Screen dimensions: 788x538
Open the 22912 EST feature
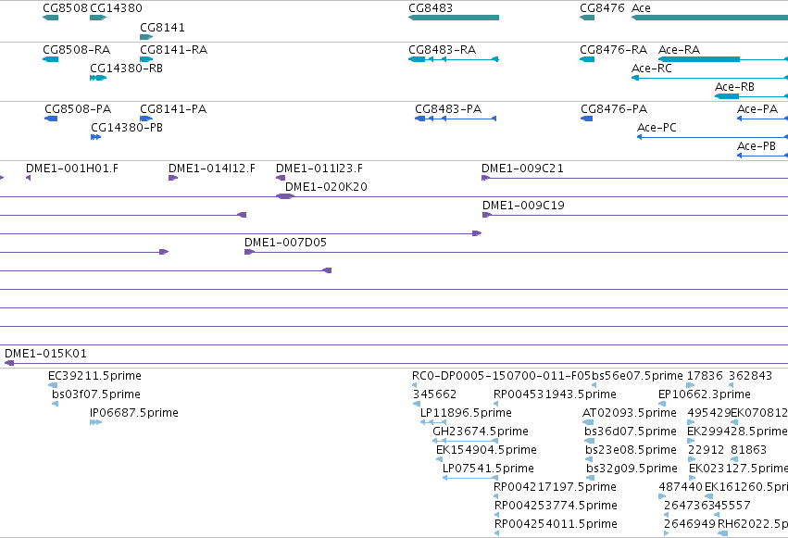coord(692,459)
